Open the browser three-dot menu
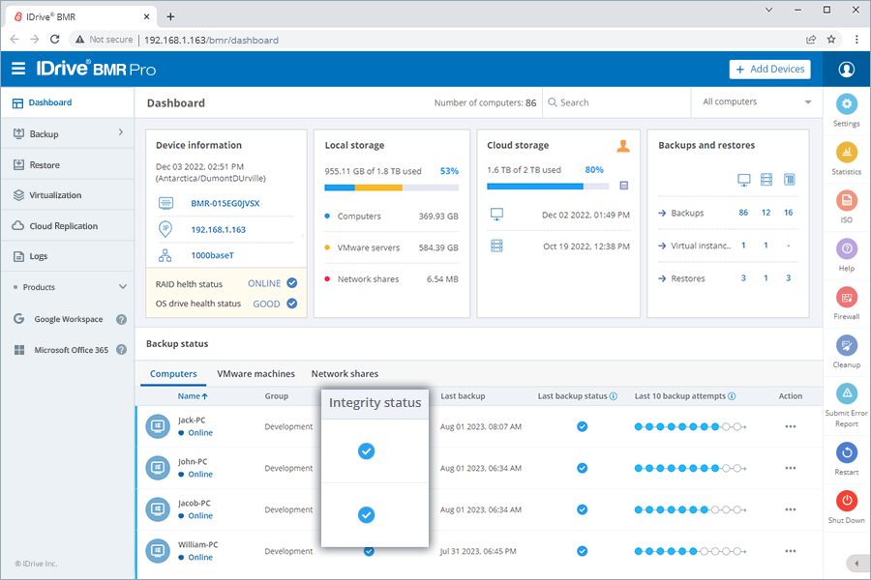 tap(856, 40)
